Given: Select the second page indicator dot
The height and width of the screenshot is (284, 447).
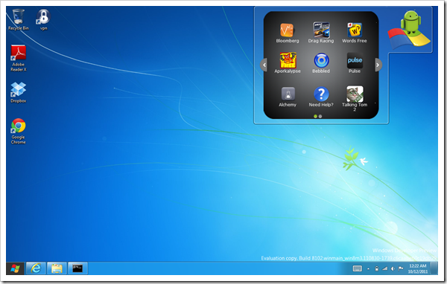Looking at the screenshot, I should (x=320, y=116).
